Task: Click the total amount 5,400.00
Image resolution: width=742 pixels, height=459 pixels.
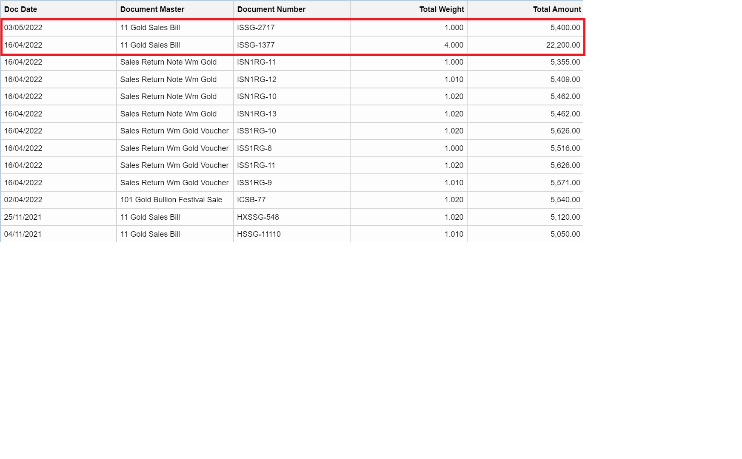Action: 565,28
